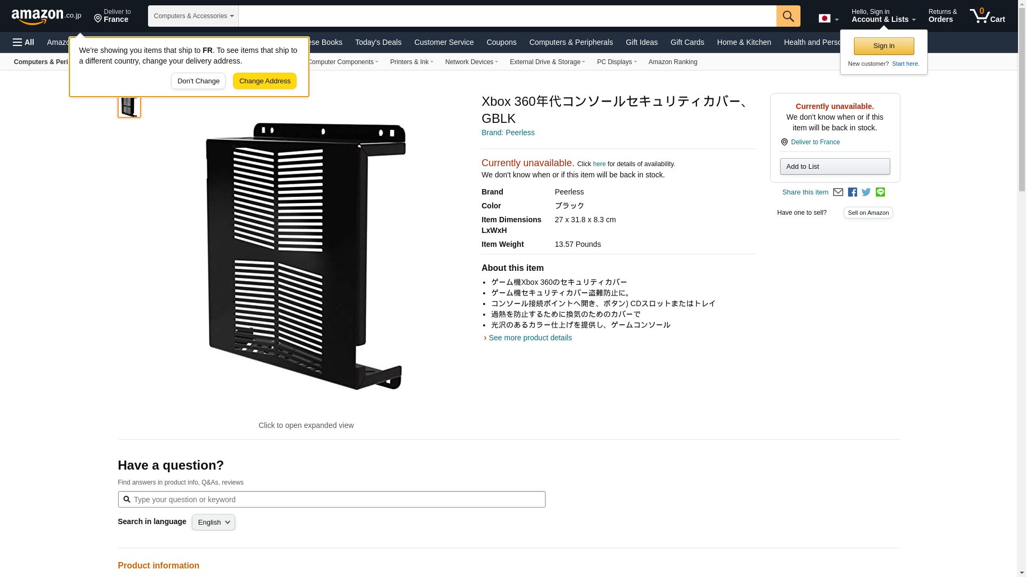Screen dimensions: 1026x577
Task: Share this item on LINE
Action: pos(880,192)
